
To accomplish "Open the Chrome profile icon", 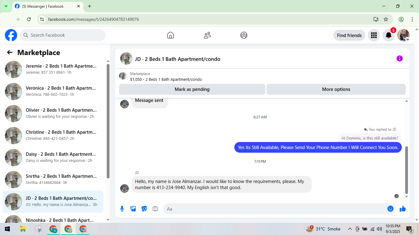I will pos(401,19).
